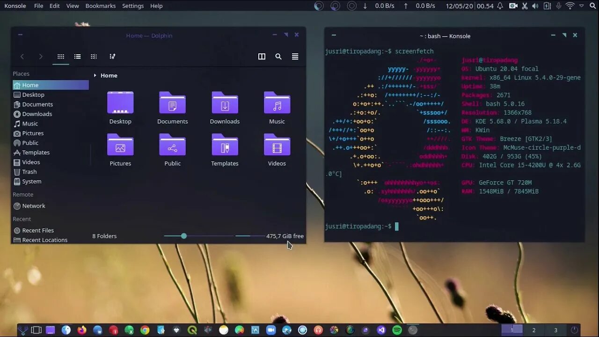Select Documents in Places sidebar
Image resolution: width=599 pixels, height=337 pixels.
[51, 104]
